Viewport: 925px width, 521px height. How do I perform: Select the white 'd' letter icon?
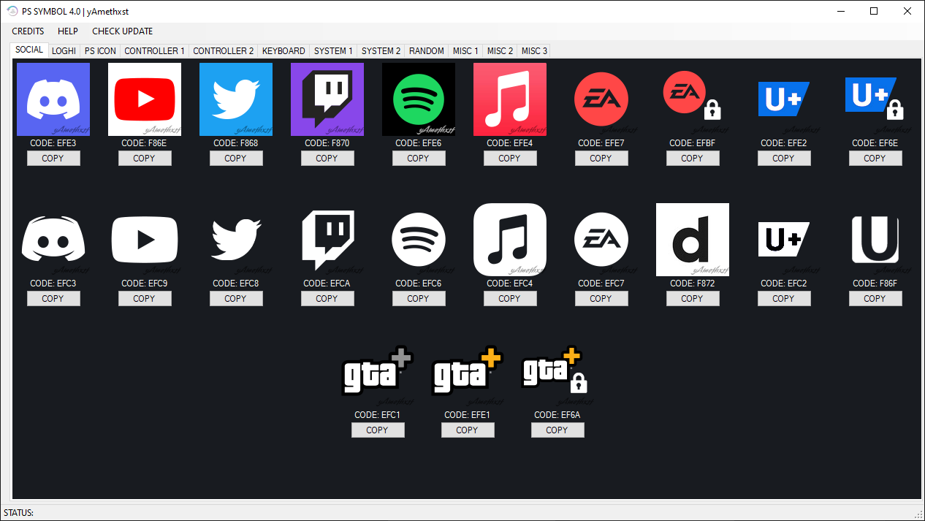coord(693,240)
